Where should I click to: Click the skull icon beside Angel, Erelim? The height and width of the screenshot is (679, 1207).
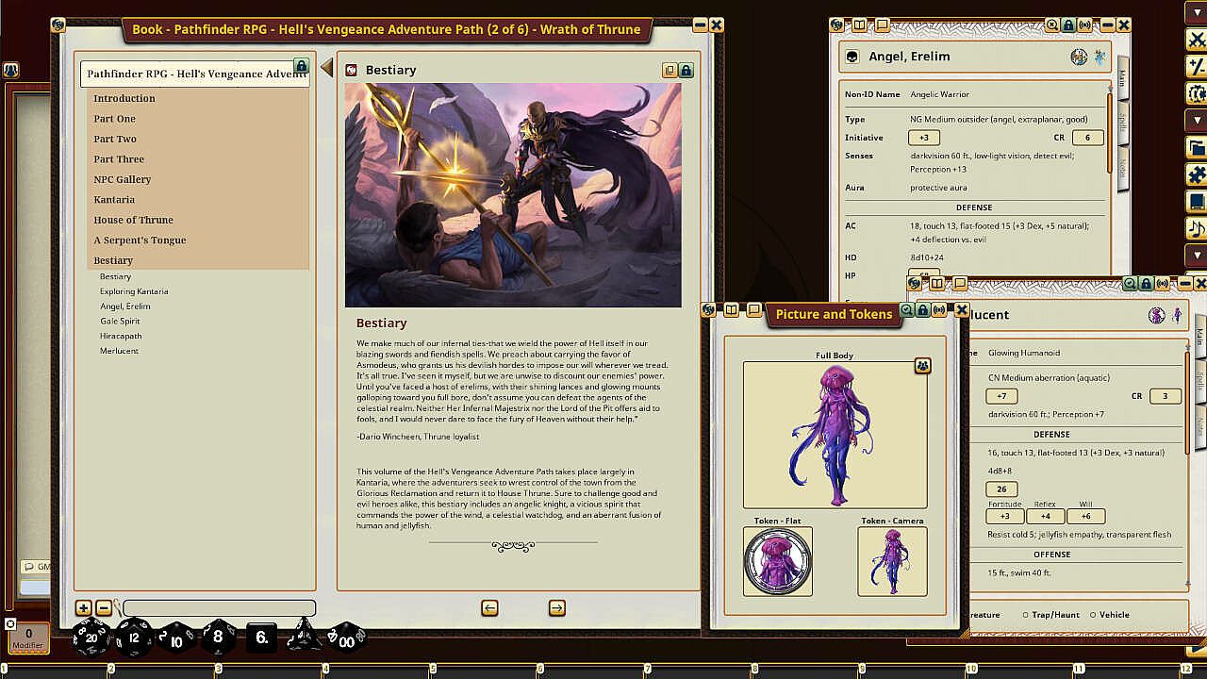(x=852, y=57)
